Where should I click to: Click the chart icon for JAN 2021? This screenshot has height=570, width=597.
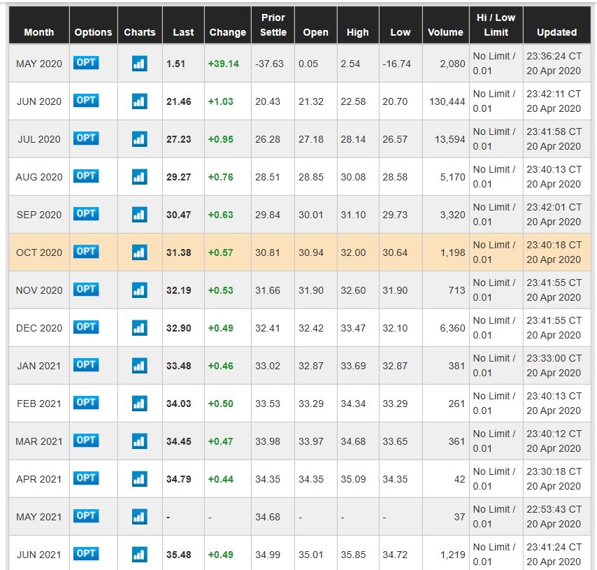point(140,366)
